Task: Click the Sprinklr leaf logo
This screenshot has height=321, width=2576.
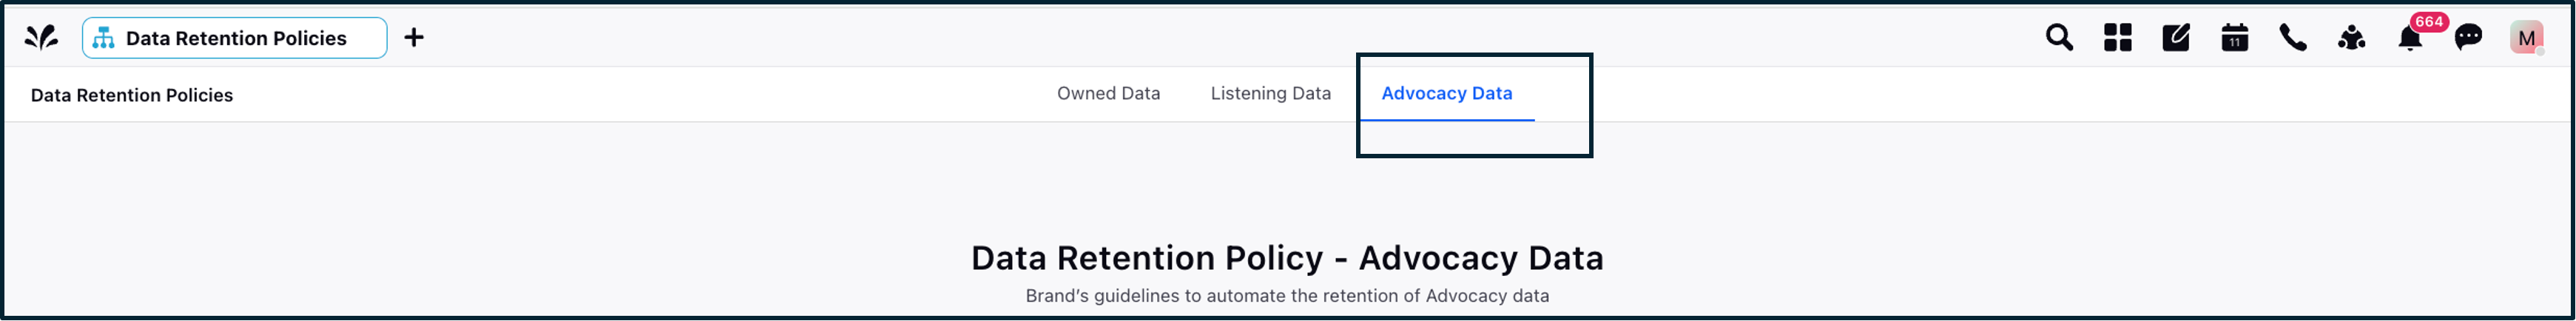Action: 41,38
